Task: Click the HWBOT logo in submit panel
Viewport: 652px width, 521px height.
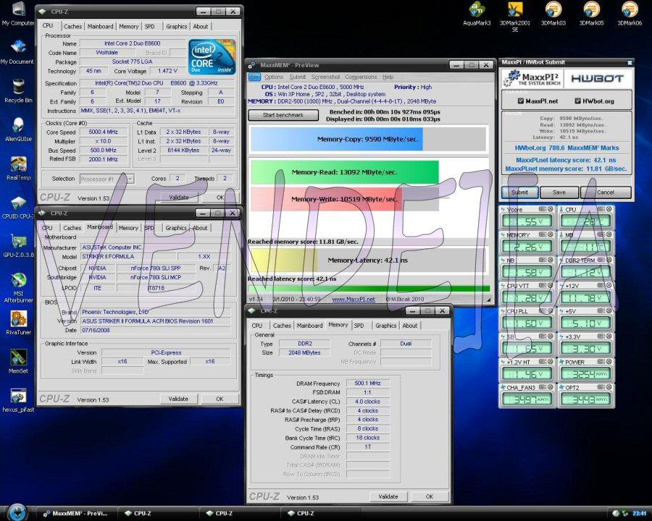Action: [597, 79]
